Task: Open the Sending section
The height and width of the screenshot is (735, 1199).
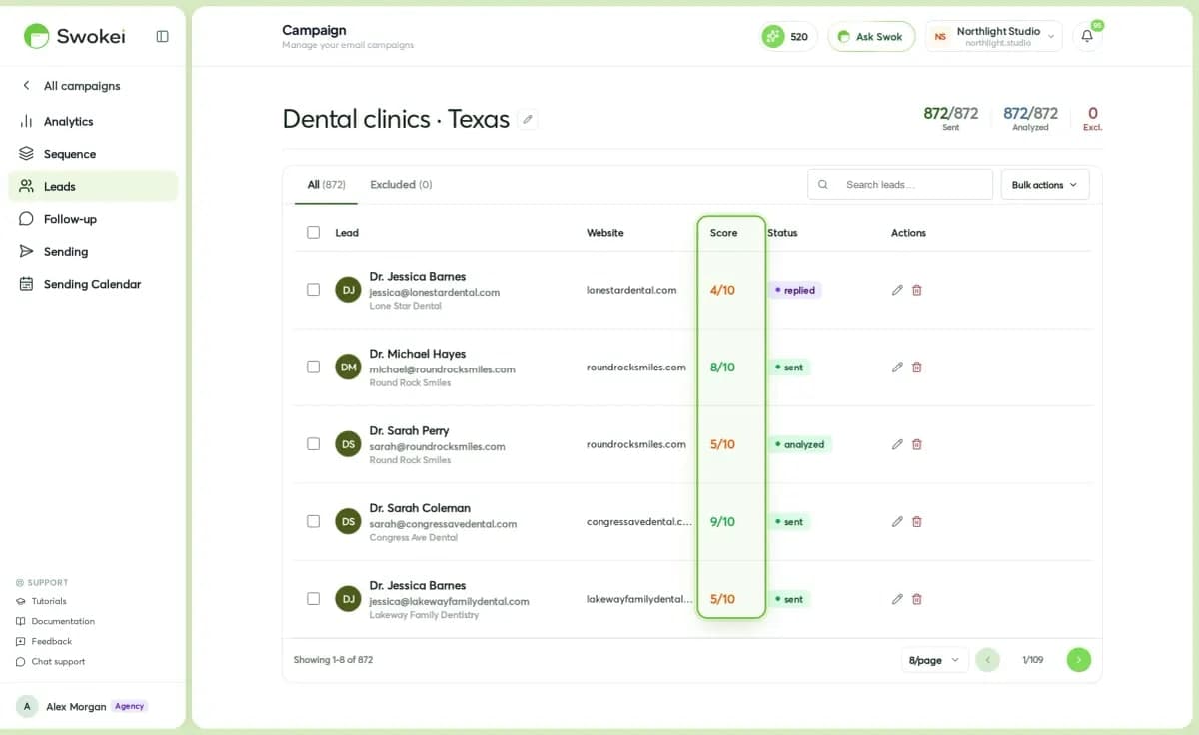Action: 93,251
